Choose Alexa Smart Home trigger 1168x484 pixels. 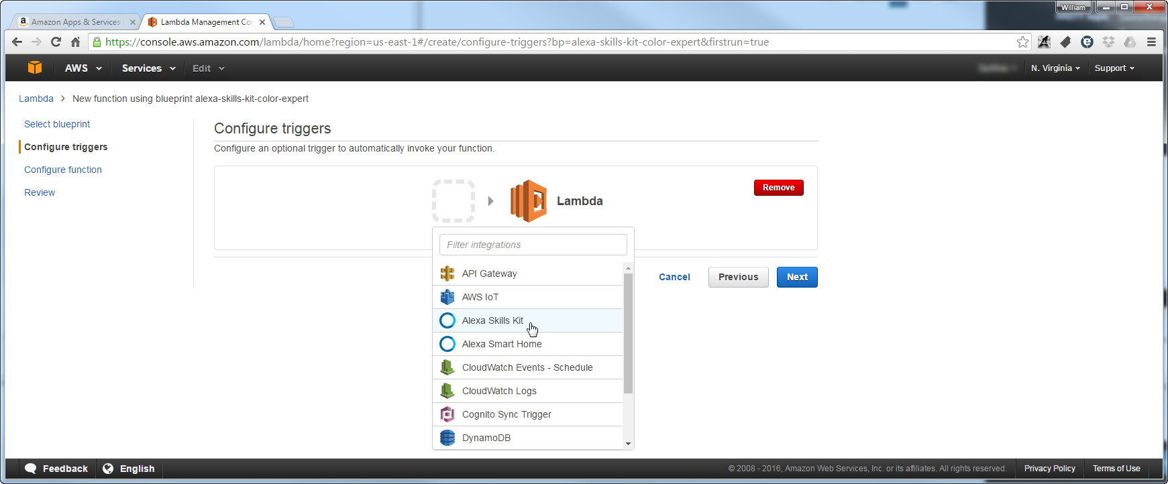click(528, 344)
